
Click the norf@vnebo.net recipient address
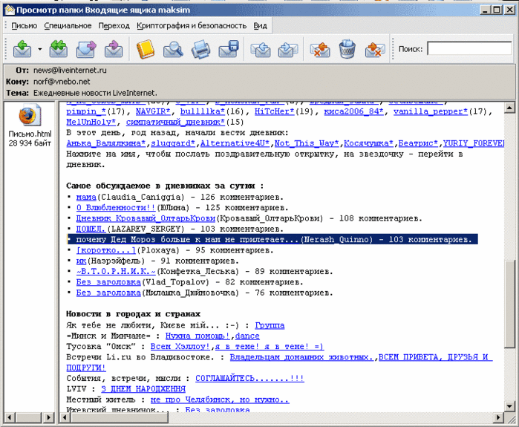click(x=62, y=82)
